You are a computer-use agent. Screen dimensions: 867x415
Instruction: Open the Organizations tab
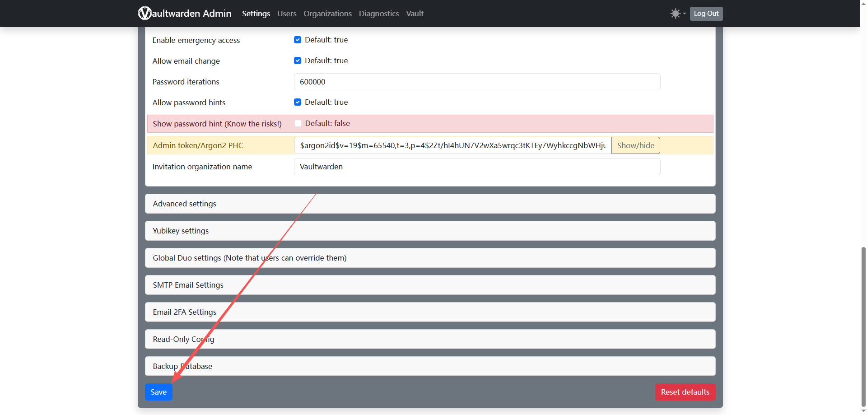[x=327, y=14]
